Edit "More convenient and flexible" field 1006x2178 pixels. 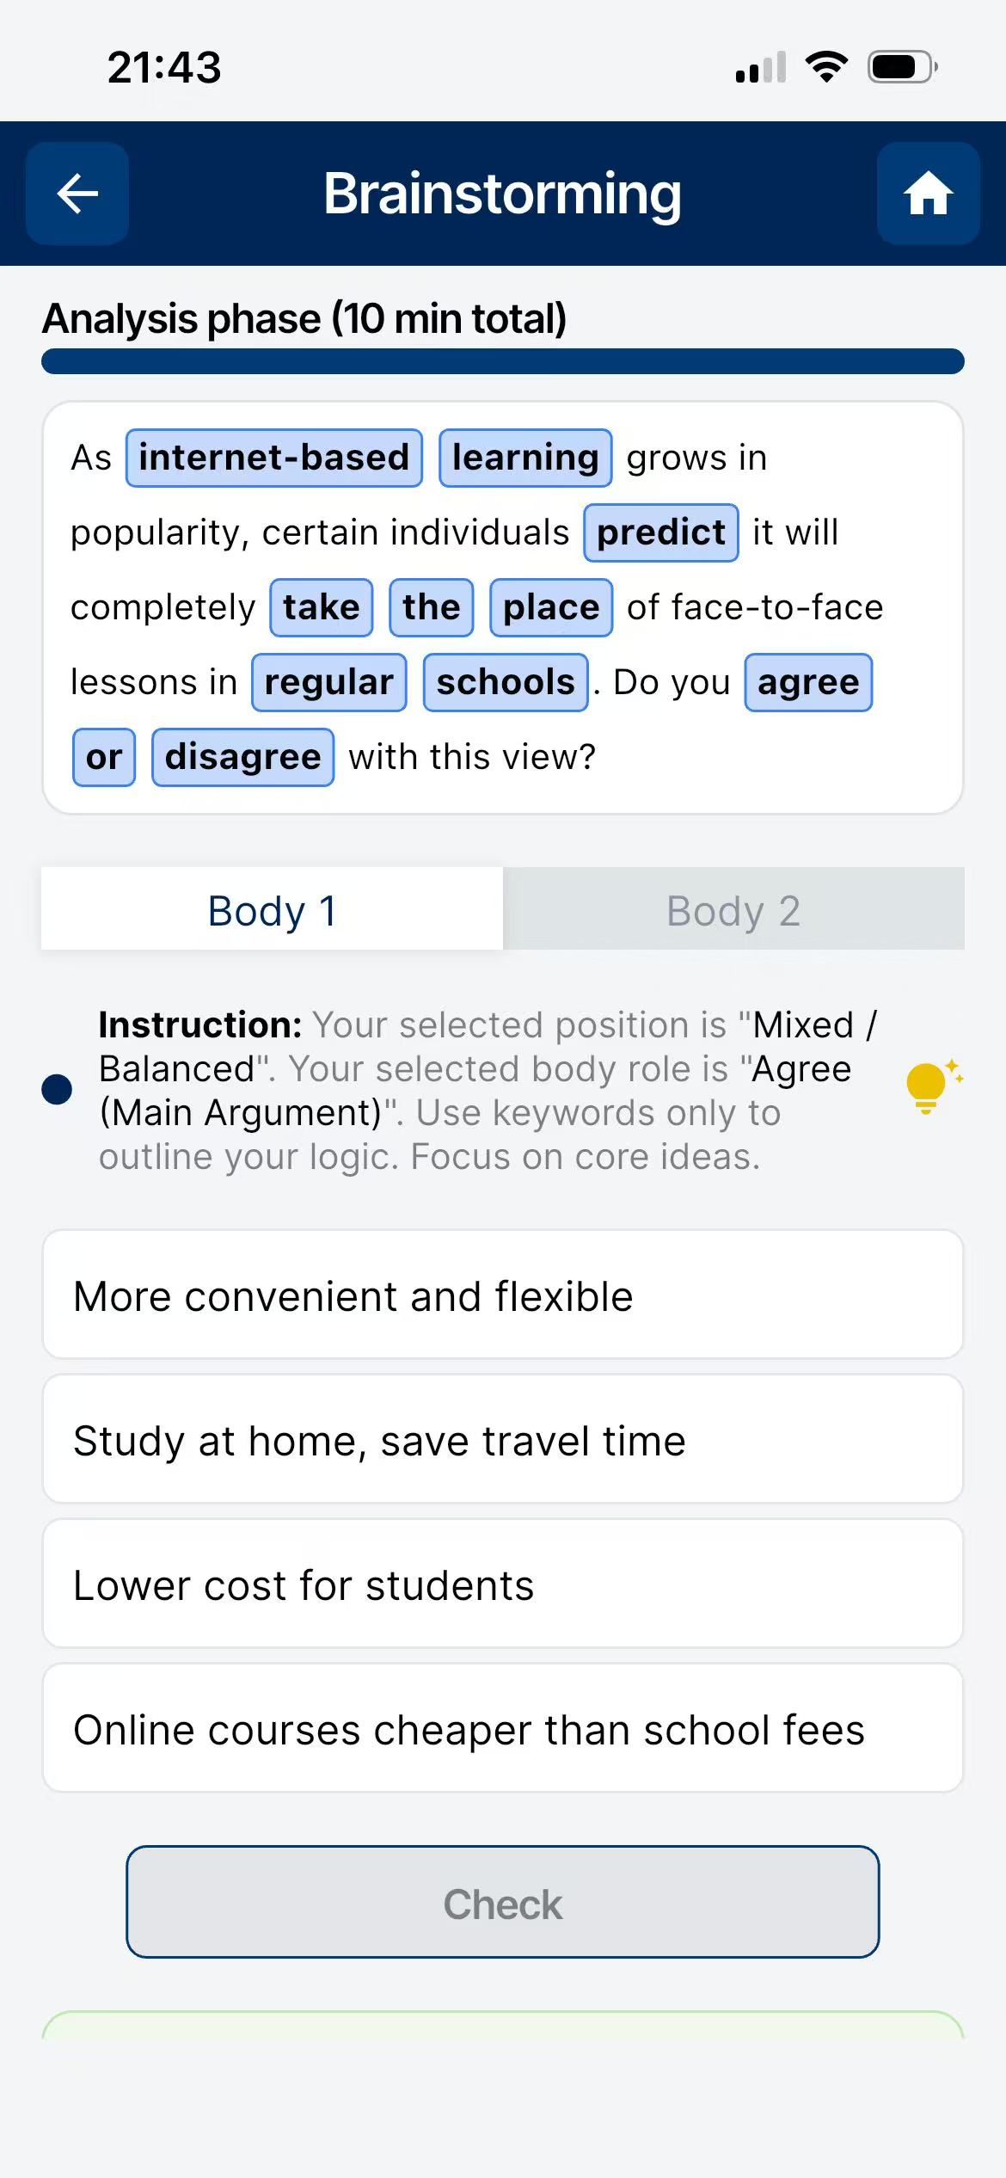coord(503,1295)
